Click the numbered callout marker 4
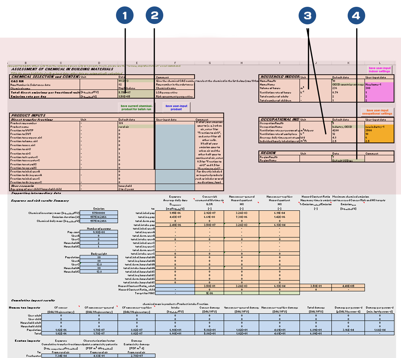 coord(356,15)
